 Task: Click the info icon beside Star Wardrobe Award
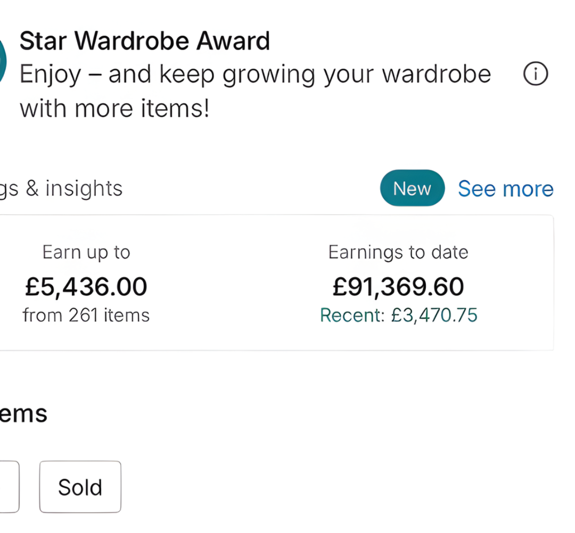pos(536,75)
